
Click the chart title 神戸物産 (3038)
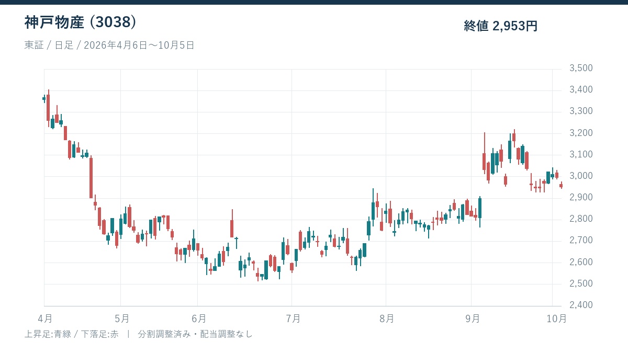[81, 22]
